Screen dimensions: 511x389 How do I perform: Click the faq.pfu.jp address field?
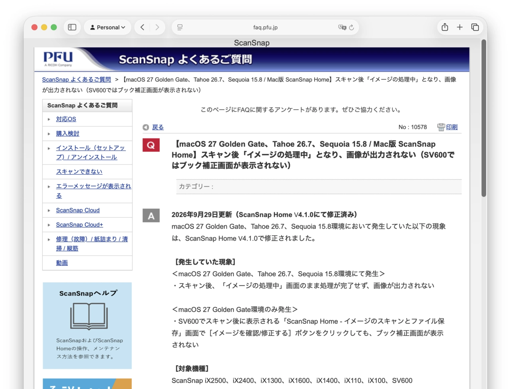point(265,27)
